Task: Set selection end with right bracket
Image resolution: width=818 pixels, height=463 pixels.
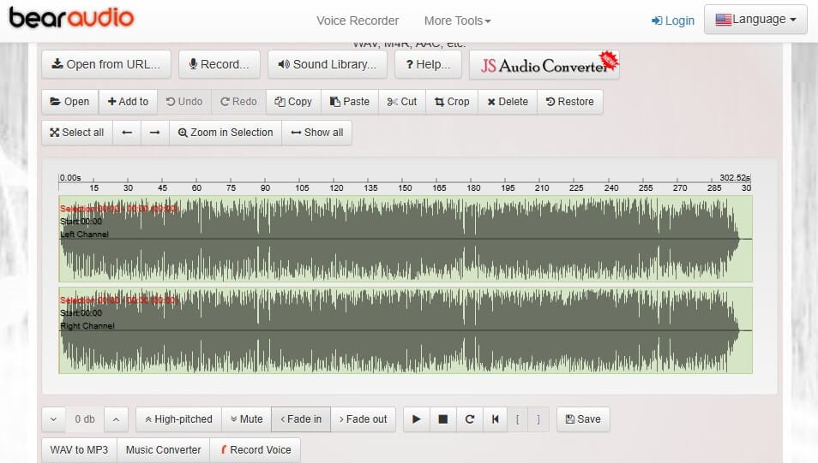Action: coord(538,419)
